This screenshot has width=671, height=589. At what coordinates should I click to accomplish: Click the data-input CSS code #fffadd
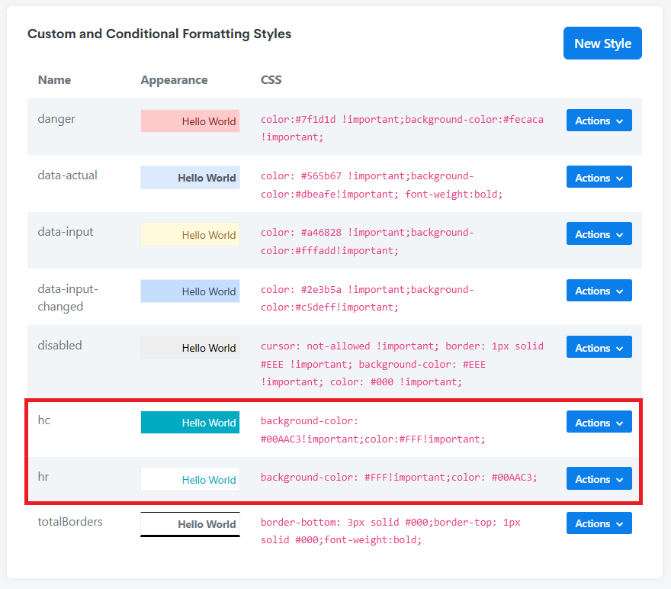[x=368, y=241]
